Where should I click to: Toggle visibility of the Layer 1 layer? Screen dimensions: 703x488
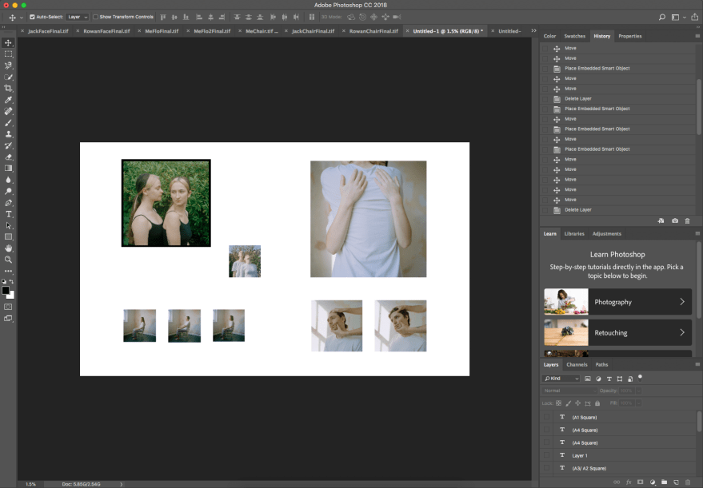tap(546, 455)
